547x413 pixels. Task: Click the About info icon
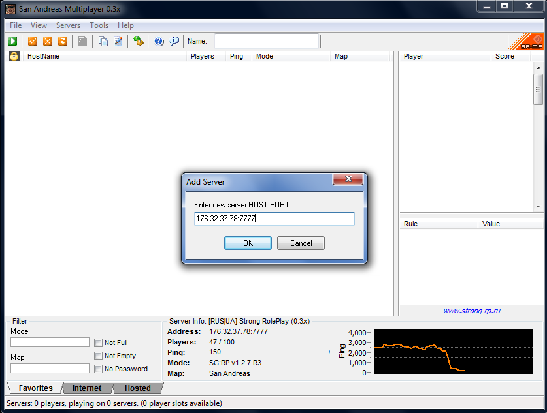(174, 41)
